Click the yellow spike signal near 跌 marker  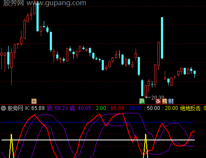[x=145, y=146]
